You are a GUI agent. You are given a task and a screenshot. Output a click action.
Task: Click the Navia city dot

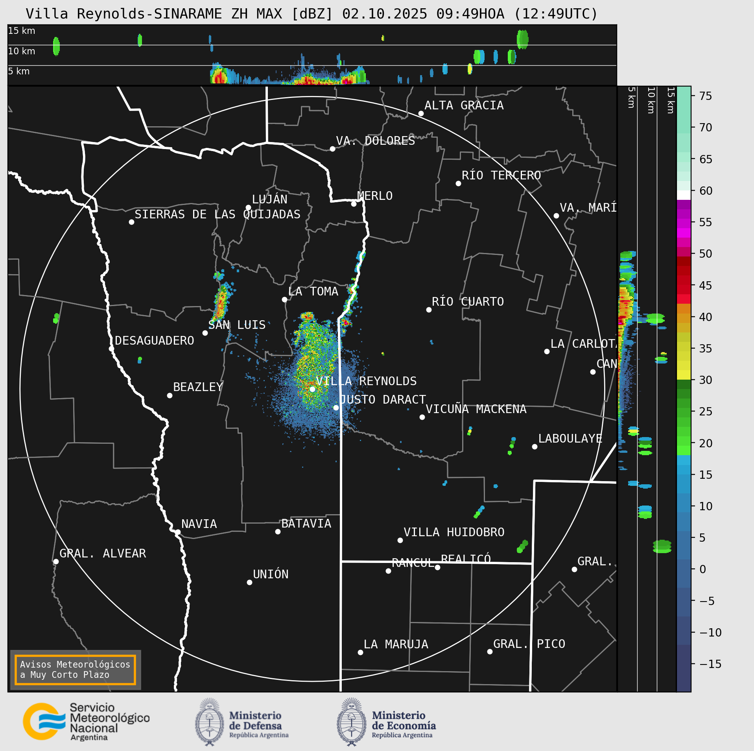[x=178, y=532]
